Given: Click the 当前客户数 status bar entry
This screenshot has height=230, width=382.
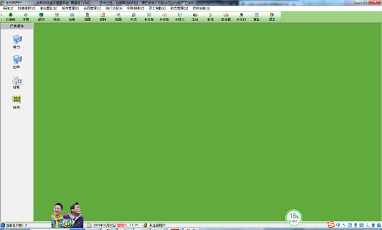Looking at the screenshot, I should (x=17, y=225).
